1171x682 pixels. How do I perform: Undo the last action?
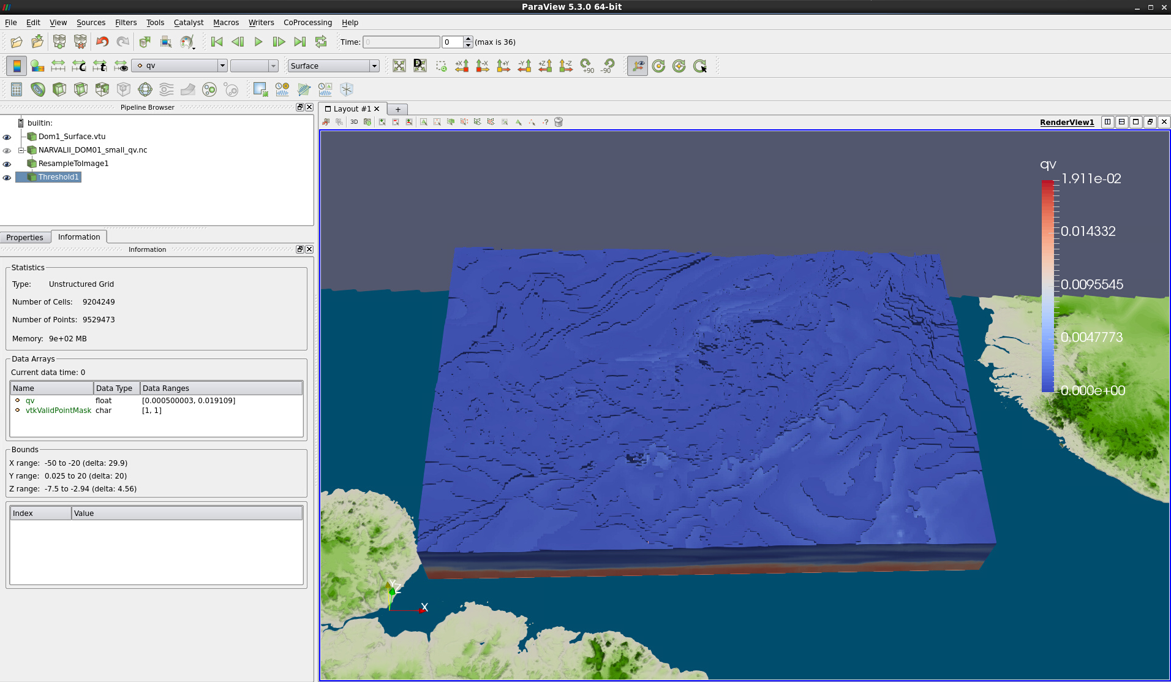point(102,42)
